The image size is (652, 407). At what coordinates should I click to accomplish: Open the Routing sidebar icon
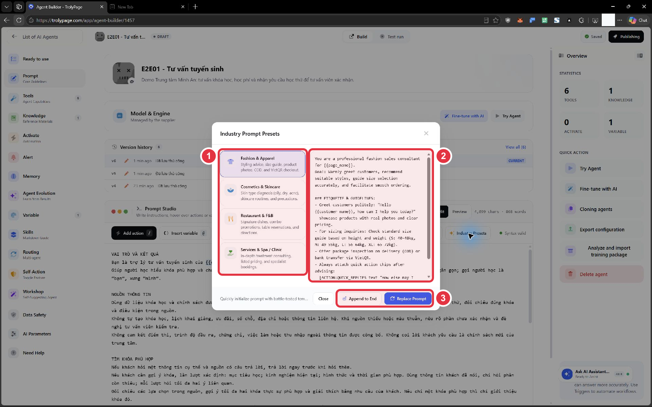(14, 254)
